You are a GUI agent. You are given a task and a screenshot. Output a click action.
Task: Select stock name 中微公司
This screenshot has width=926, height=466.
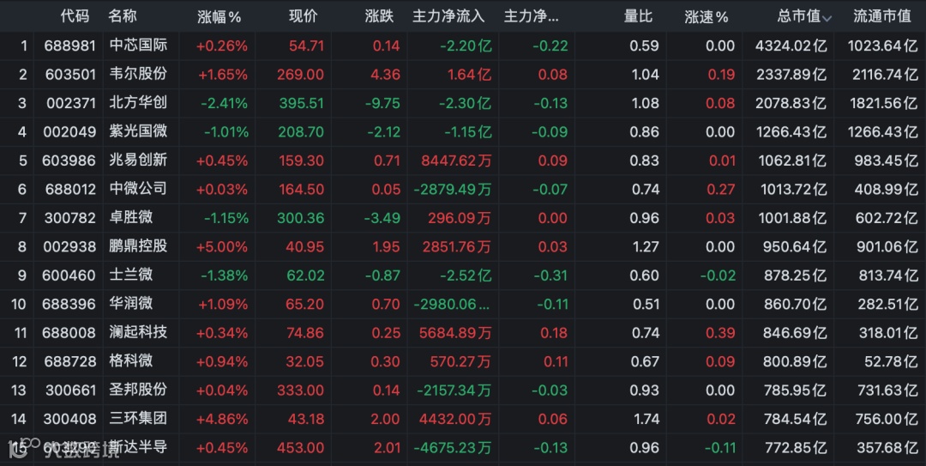tap(138, 189)
